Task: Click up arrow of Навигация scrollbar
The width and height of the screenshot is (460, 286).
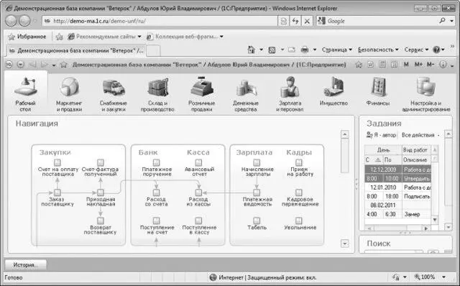Action: (x=345, y=134)
